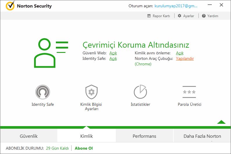This screenshot has height=154, width=231.
Task: Open the Daha Fazla Norton tab
Action: [202, 136]
